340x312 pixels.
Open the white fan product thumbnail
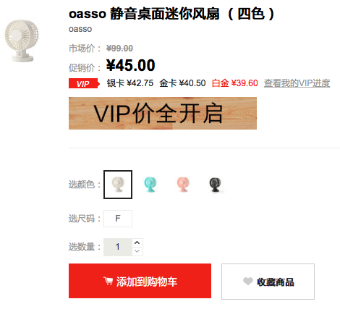coord(22,41)
